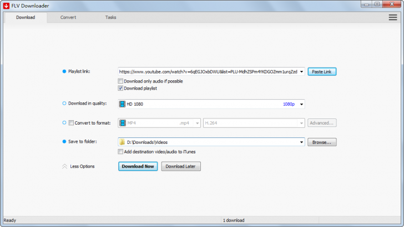
Task: Click the Ready status bar text
Action: (x=10, y=220)
